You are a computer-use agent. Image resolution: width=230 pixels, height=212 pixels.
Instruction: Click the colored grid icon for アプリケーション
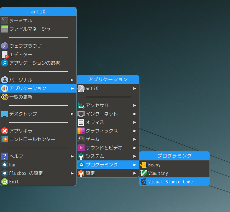(5, 88)
